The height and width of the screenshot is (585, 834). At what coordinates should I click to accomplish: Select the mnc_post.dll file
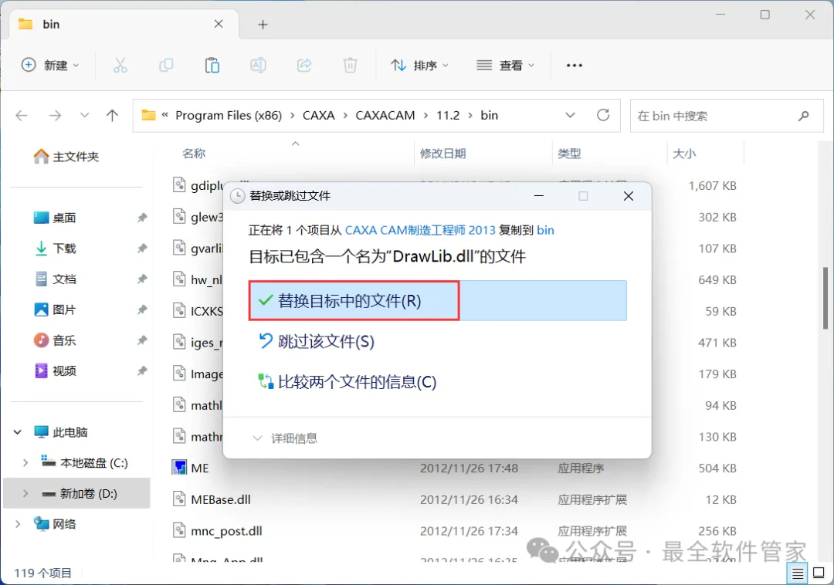(x=226, y=531)
